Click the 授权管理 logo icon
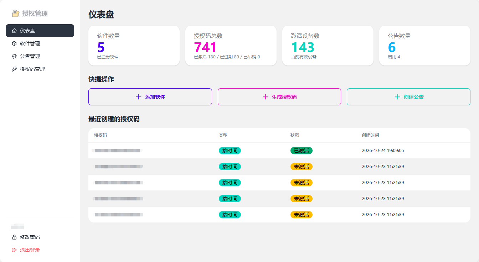 pyautogui.click(x=15, y=14)
